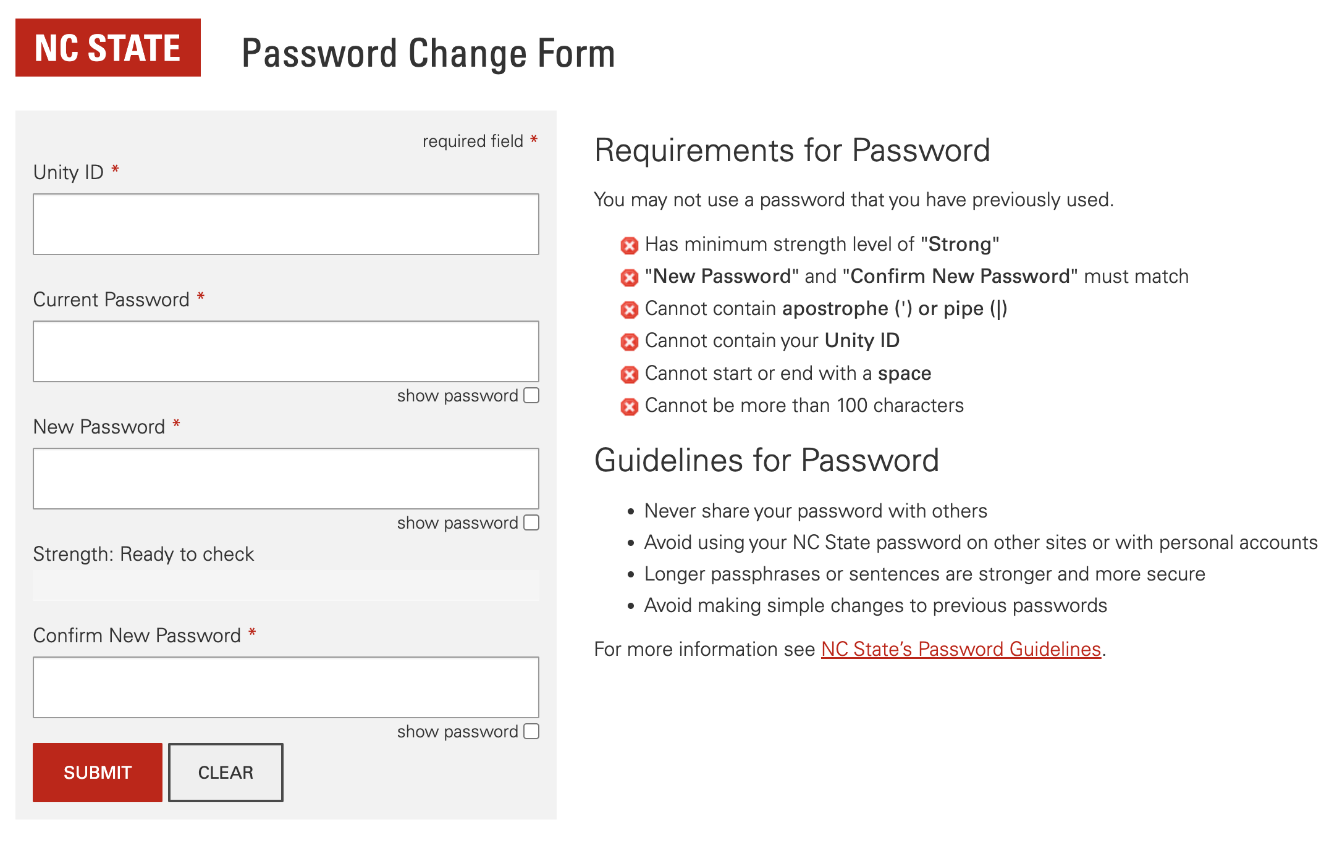Focus the Unity ID text field
The image size is (1337, 851).
pyautogui.click(x=286, y=224)
